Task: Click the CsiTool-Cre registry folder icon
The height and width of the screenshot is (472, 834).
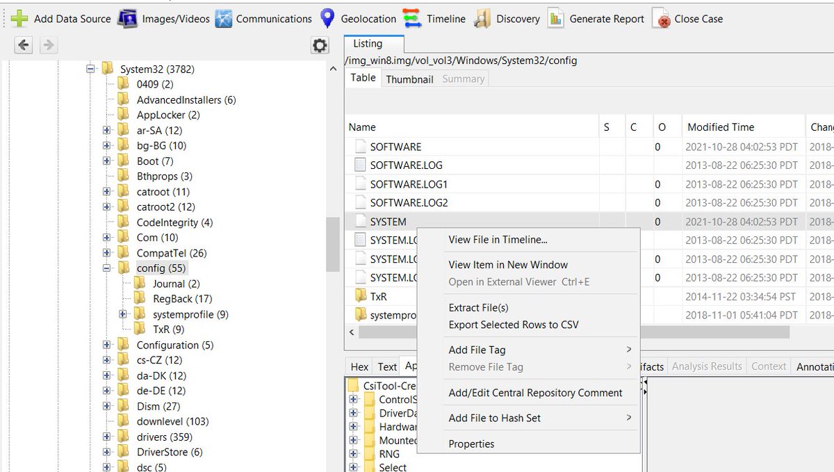Action: (353, 386)
